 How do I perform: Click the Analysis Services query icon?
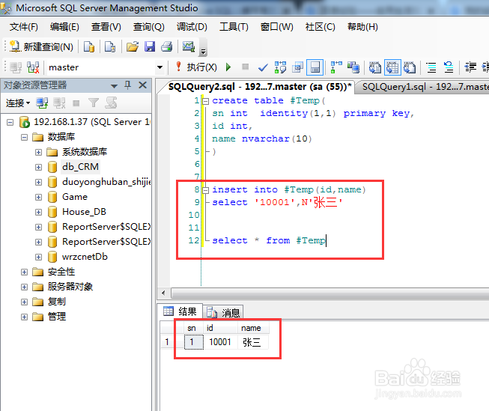pos(110,46)
